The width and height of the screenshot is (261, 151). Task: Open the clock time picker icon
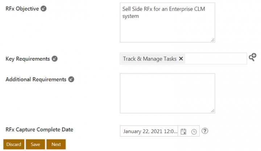pos(194,131)
